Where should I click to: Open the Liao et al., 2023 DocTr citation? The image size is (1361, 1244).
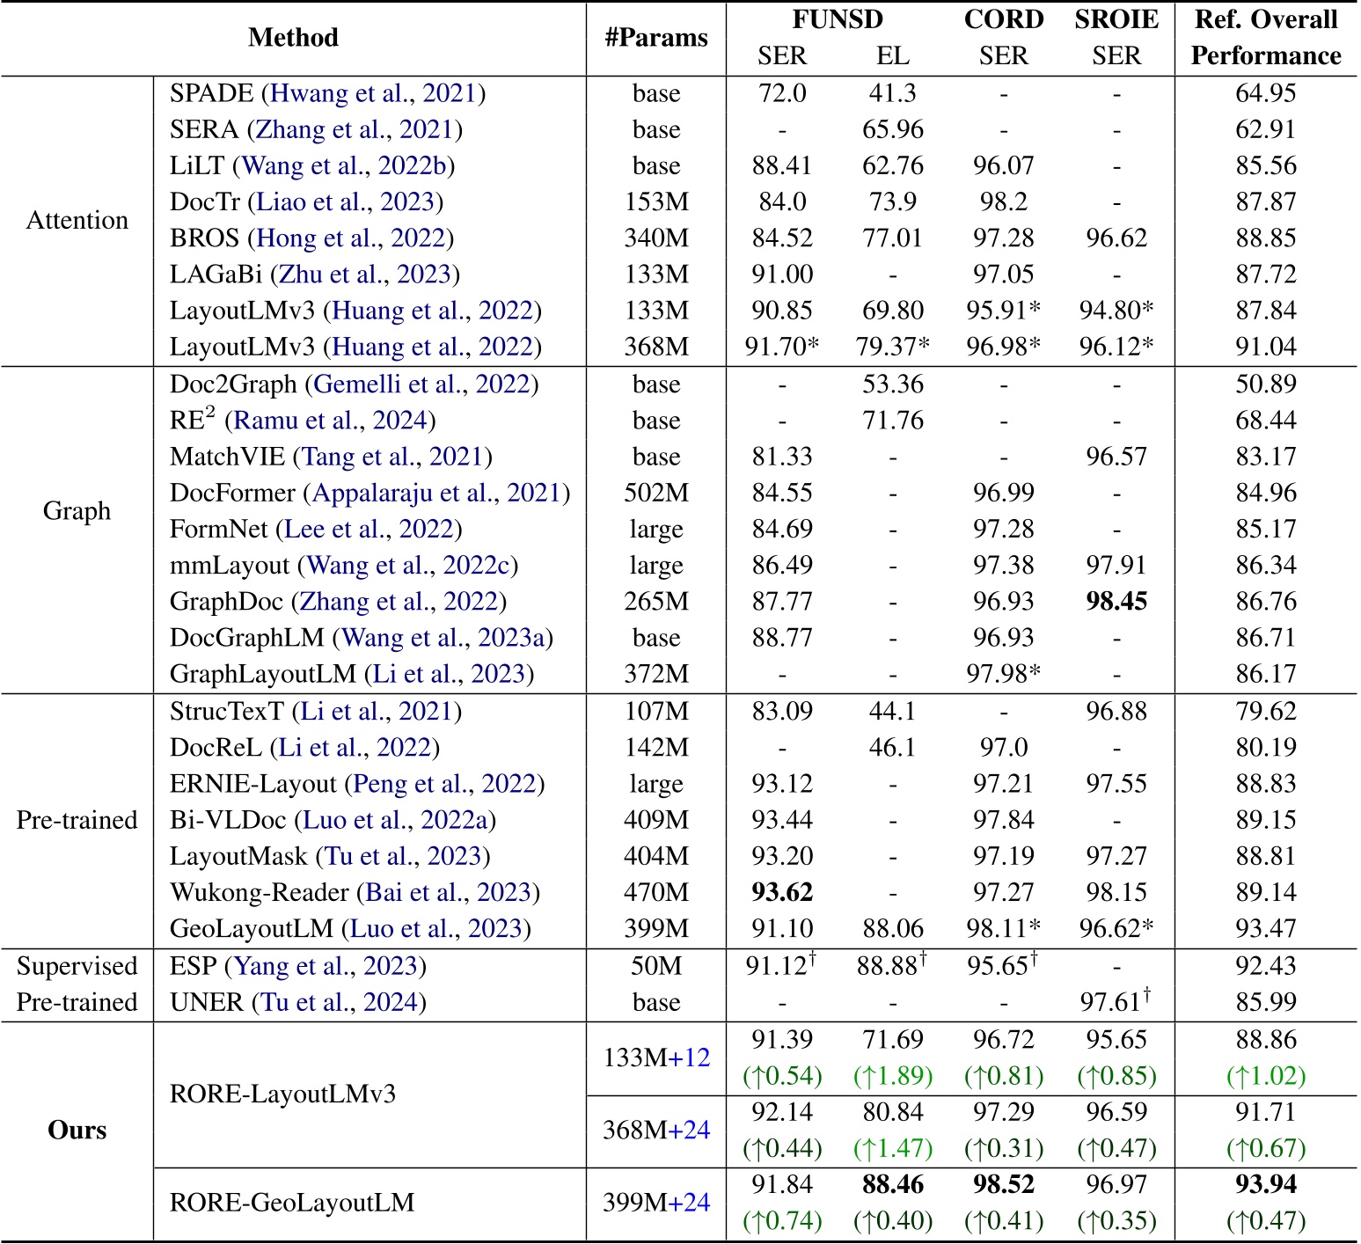pyautogui.click(x=348, y=201)
